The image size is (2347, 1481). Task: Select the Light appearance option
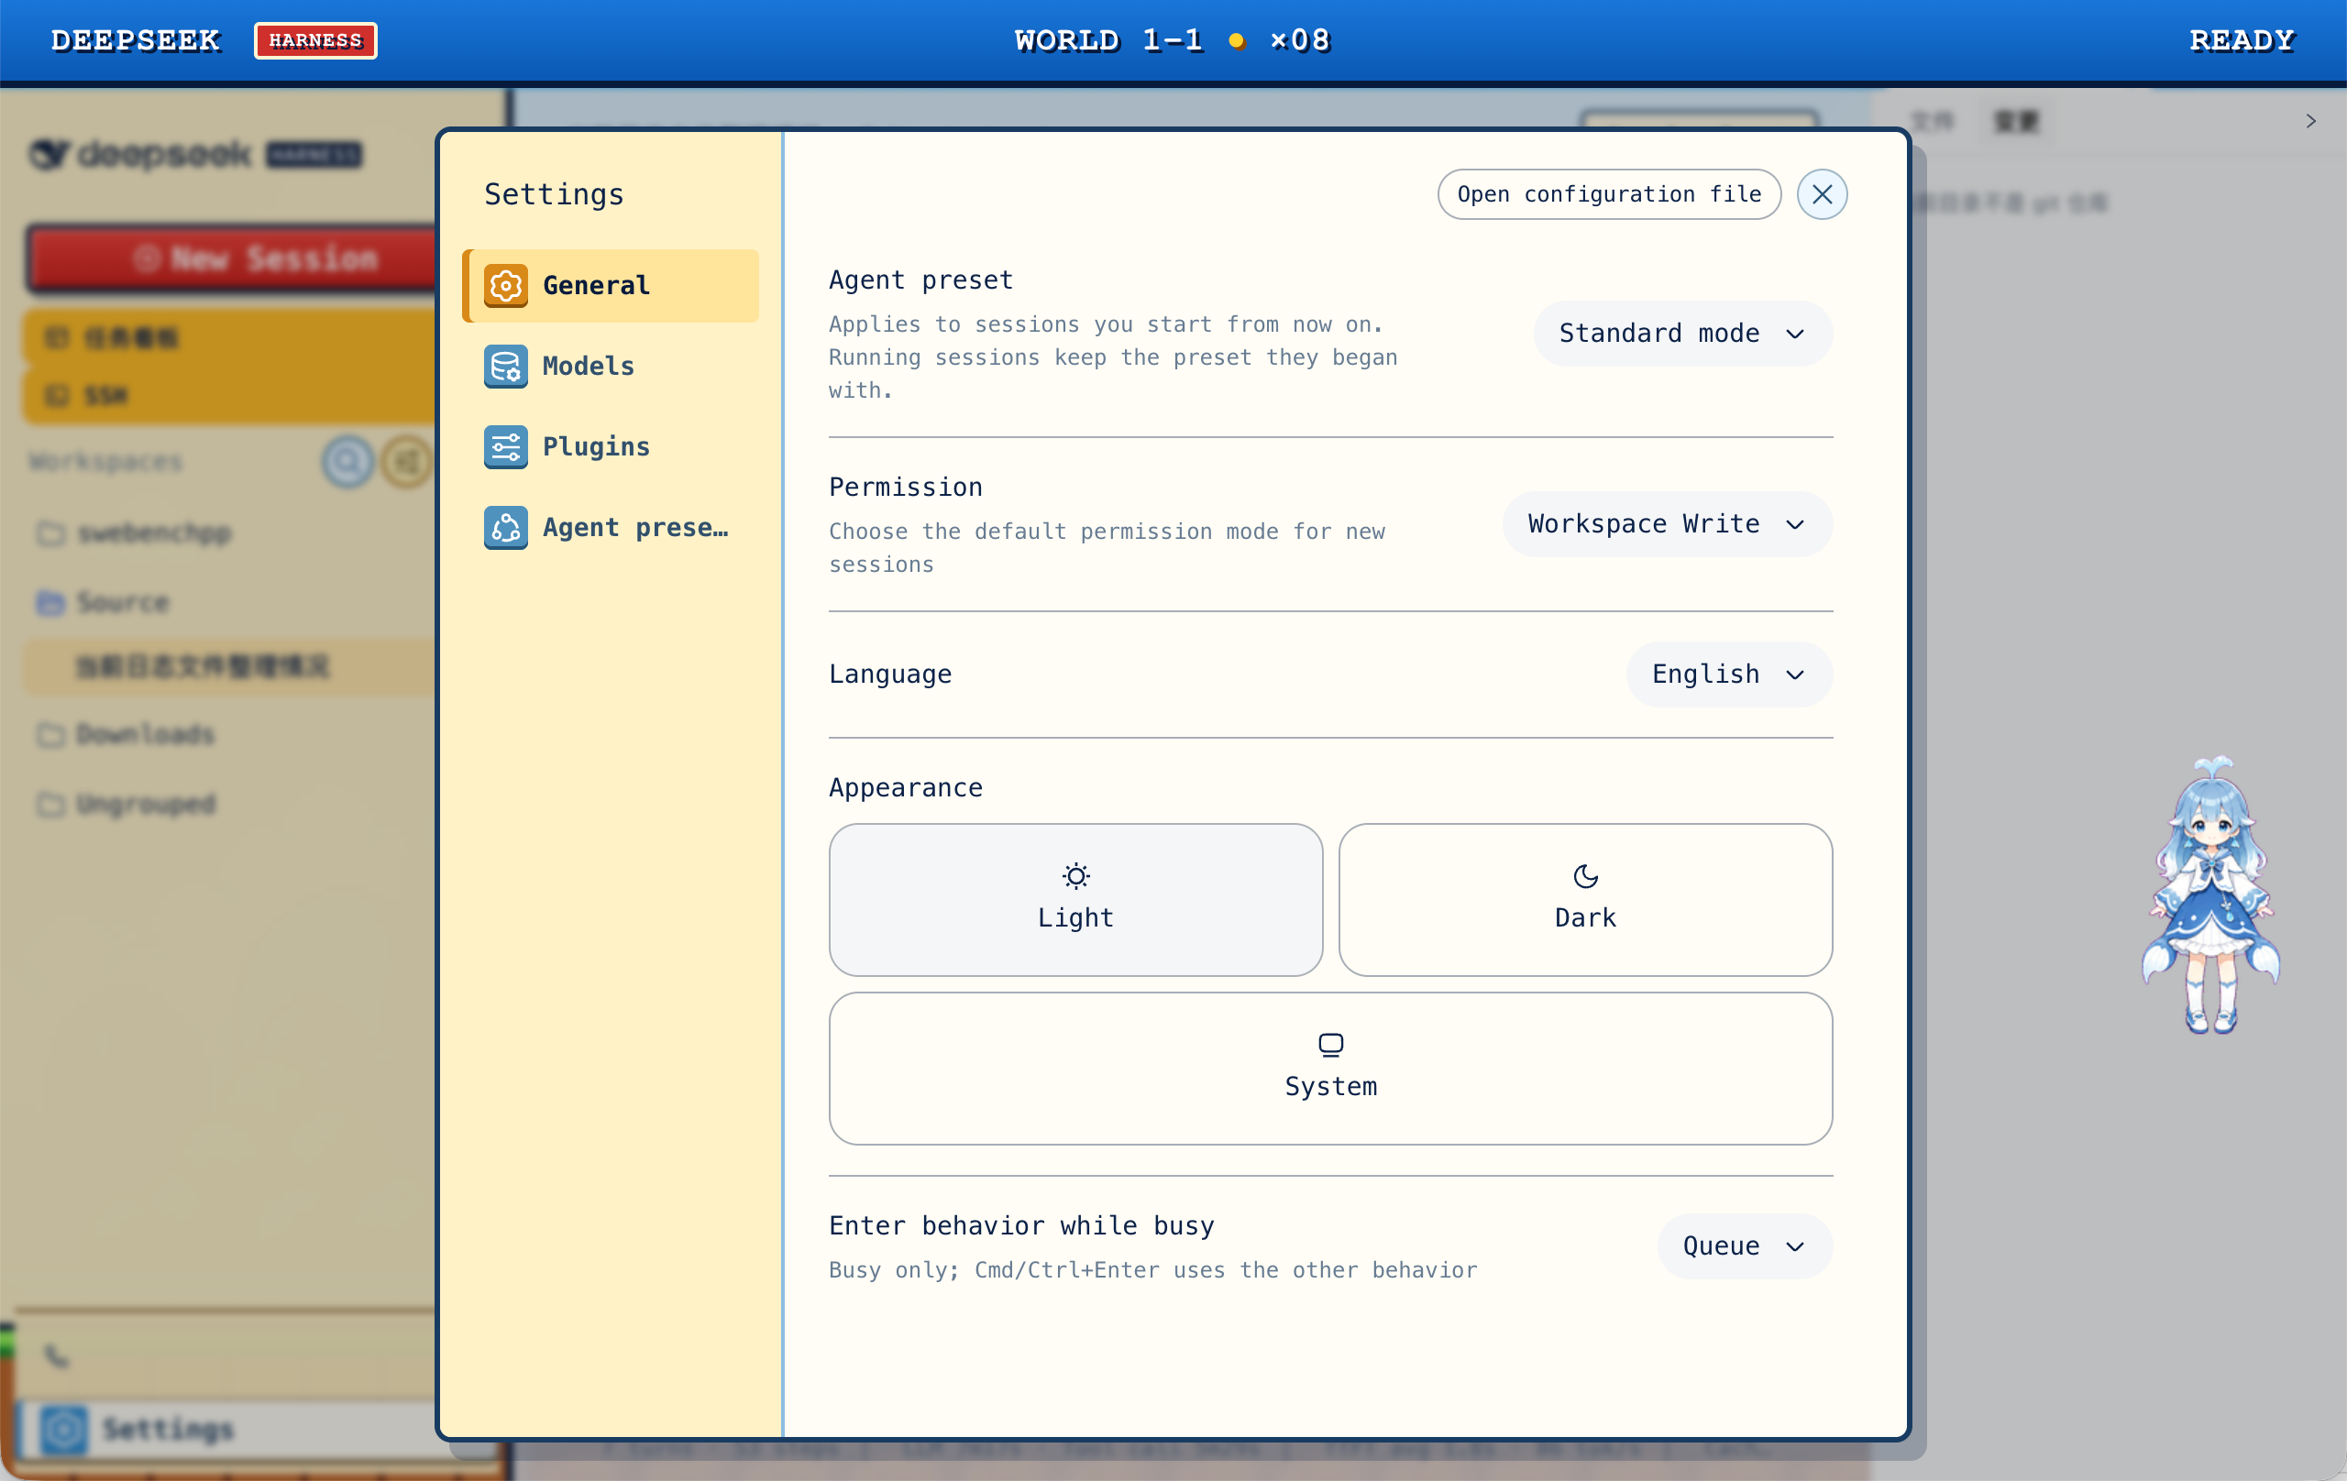1076,899
